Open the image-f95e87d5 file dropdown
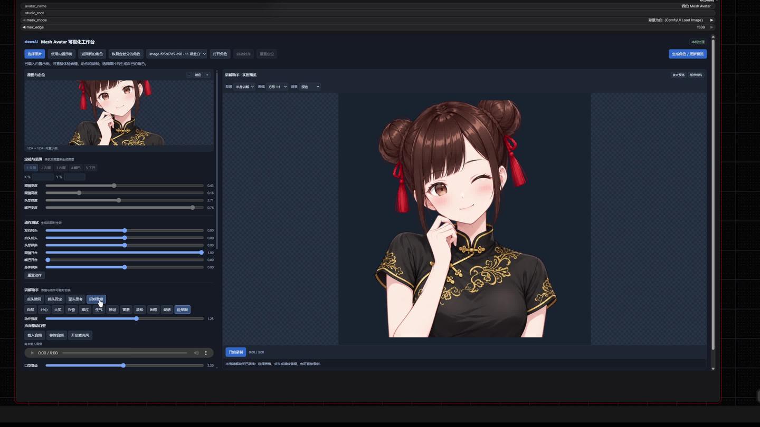 [x=177, y=54]
